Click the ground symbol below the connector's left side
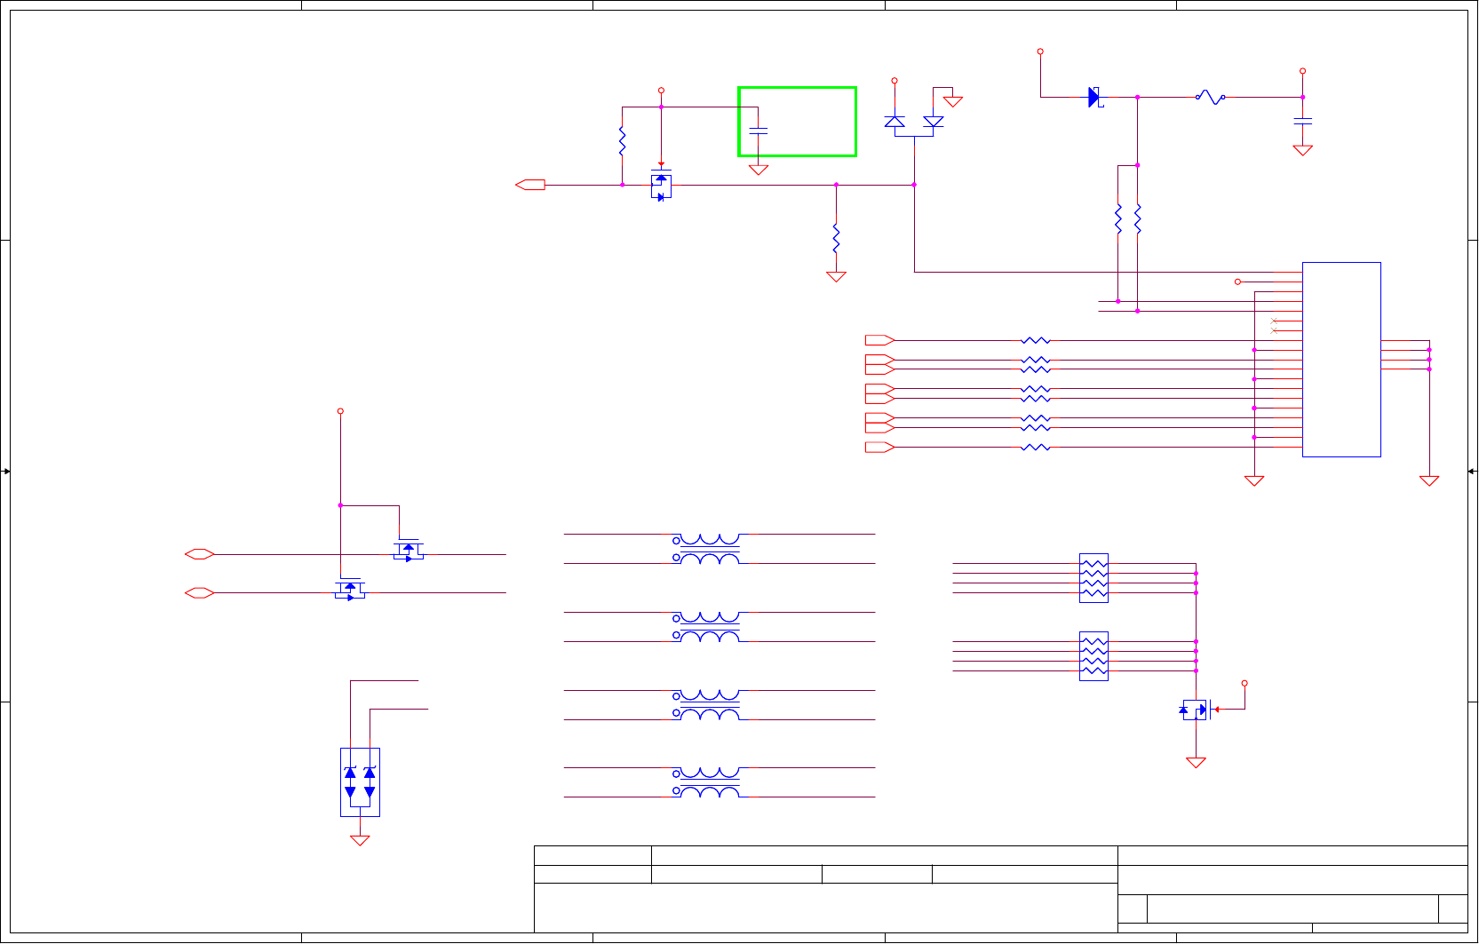 click(x=1254, y=480)
